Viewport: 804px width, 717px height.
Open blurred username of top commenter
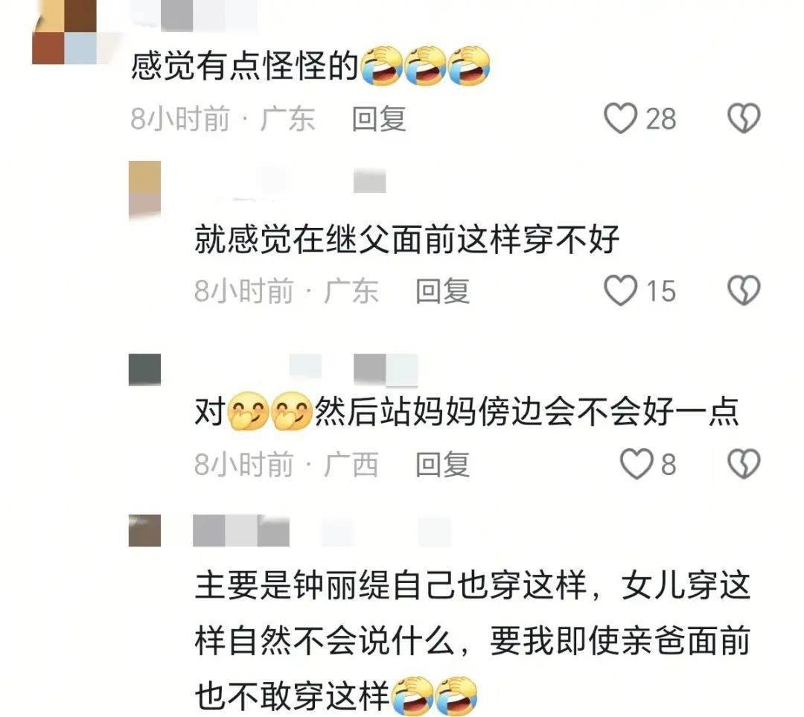click(x=194, y=14)
